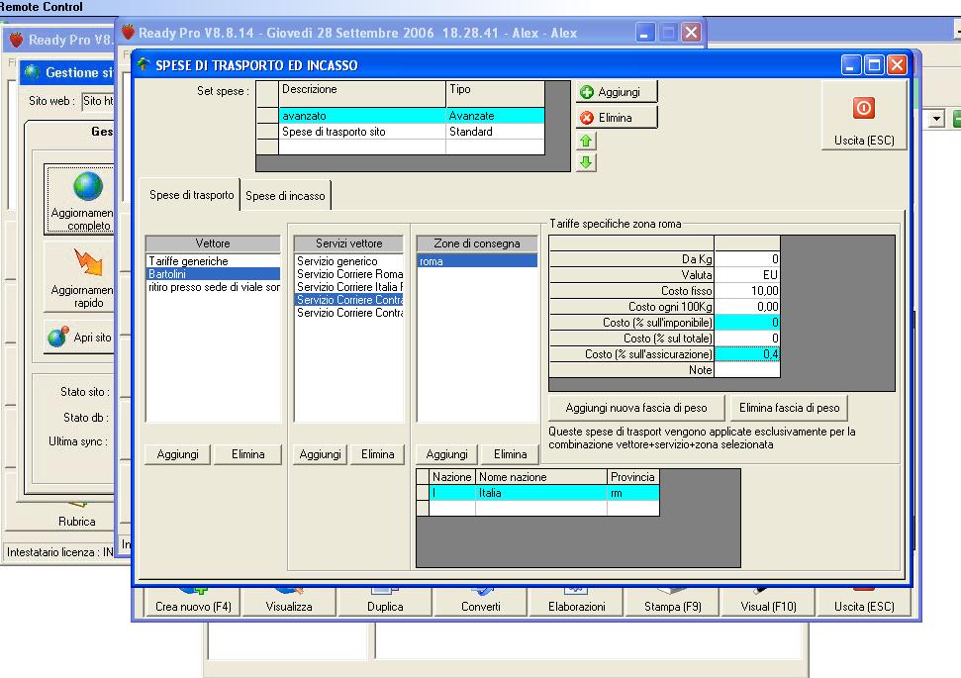The width and height of the screenshot is (961, 678).
Task: Click Crea nuovo (F4) in bottom toolbar
Action: pos(193,602)
